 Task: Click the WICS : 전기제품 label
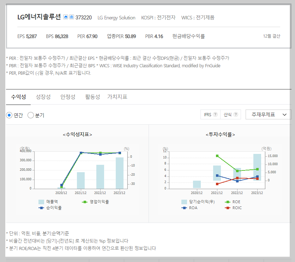198,18
